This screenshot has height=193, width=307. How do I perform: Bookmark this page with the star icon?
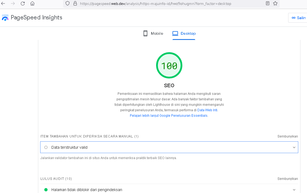pos(275,4)
